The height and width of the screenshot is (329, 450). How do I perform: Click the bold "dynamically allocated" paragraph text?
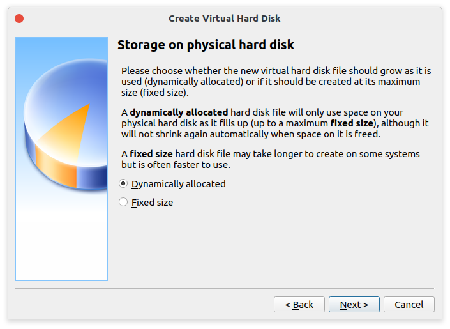click(x=179, y=112)
